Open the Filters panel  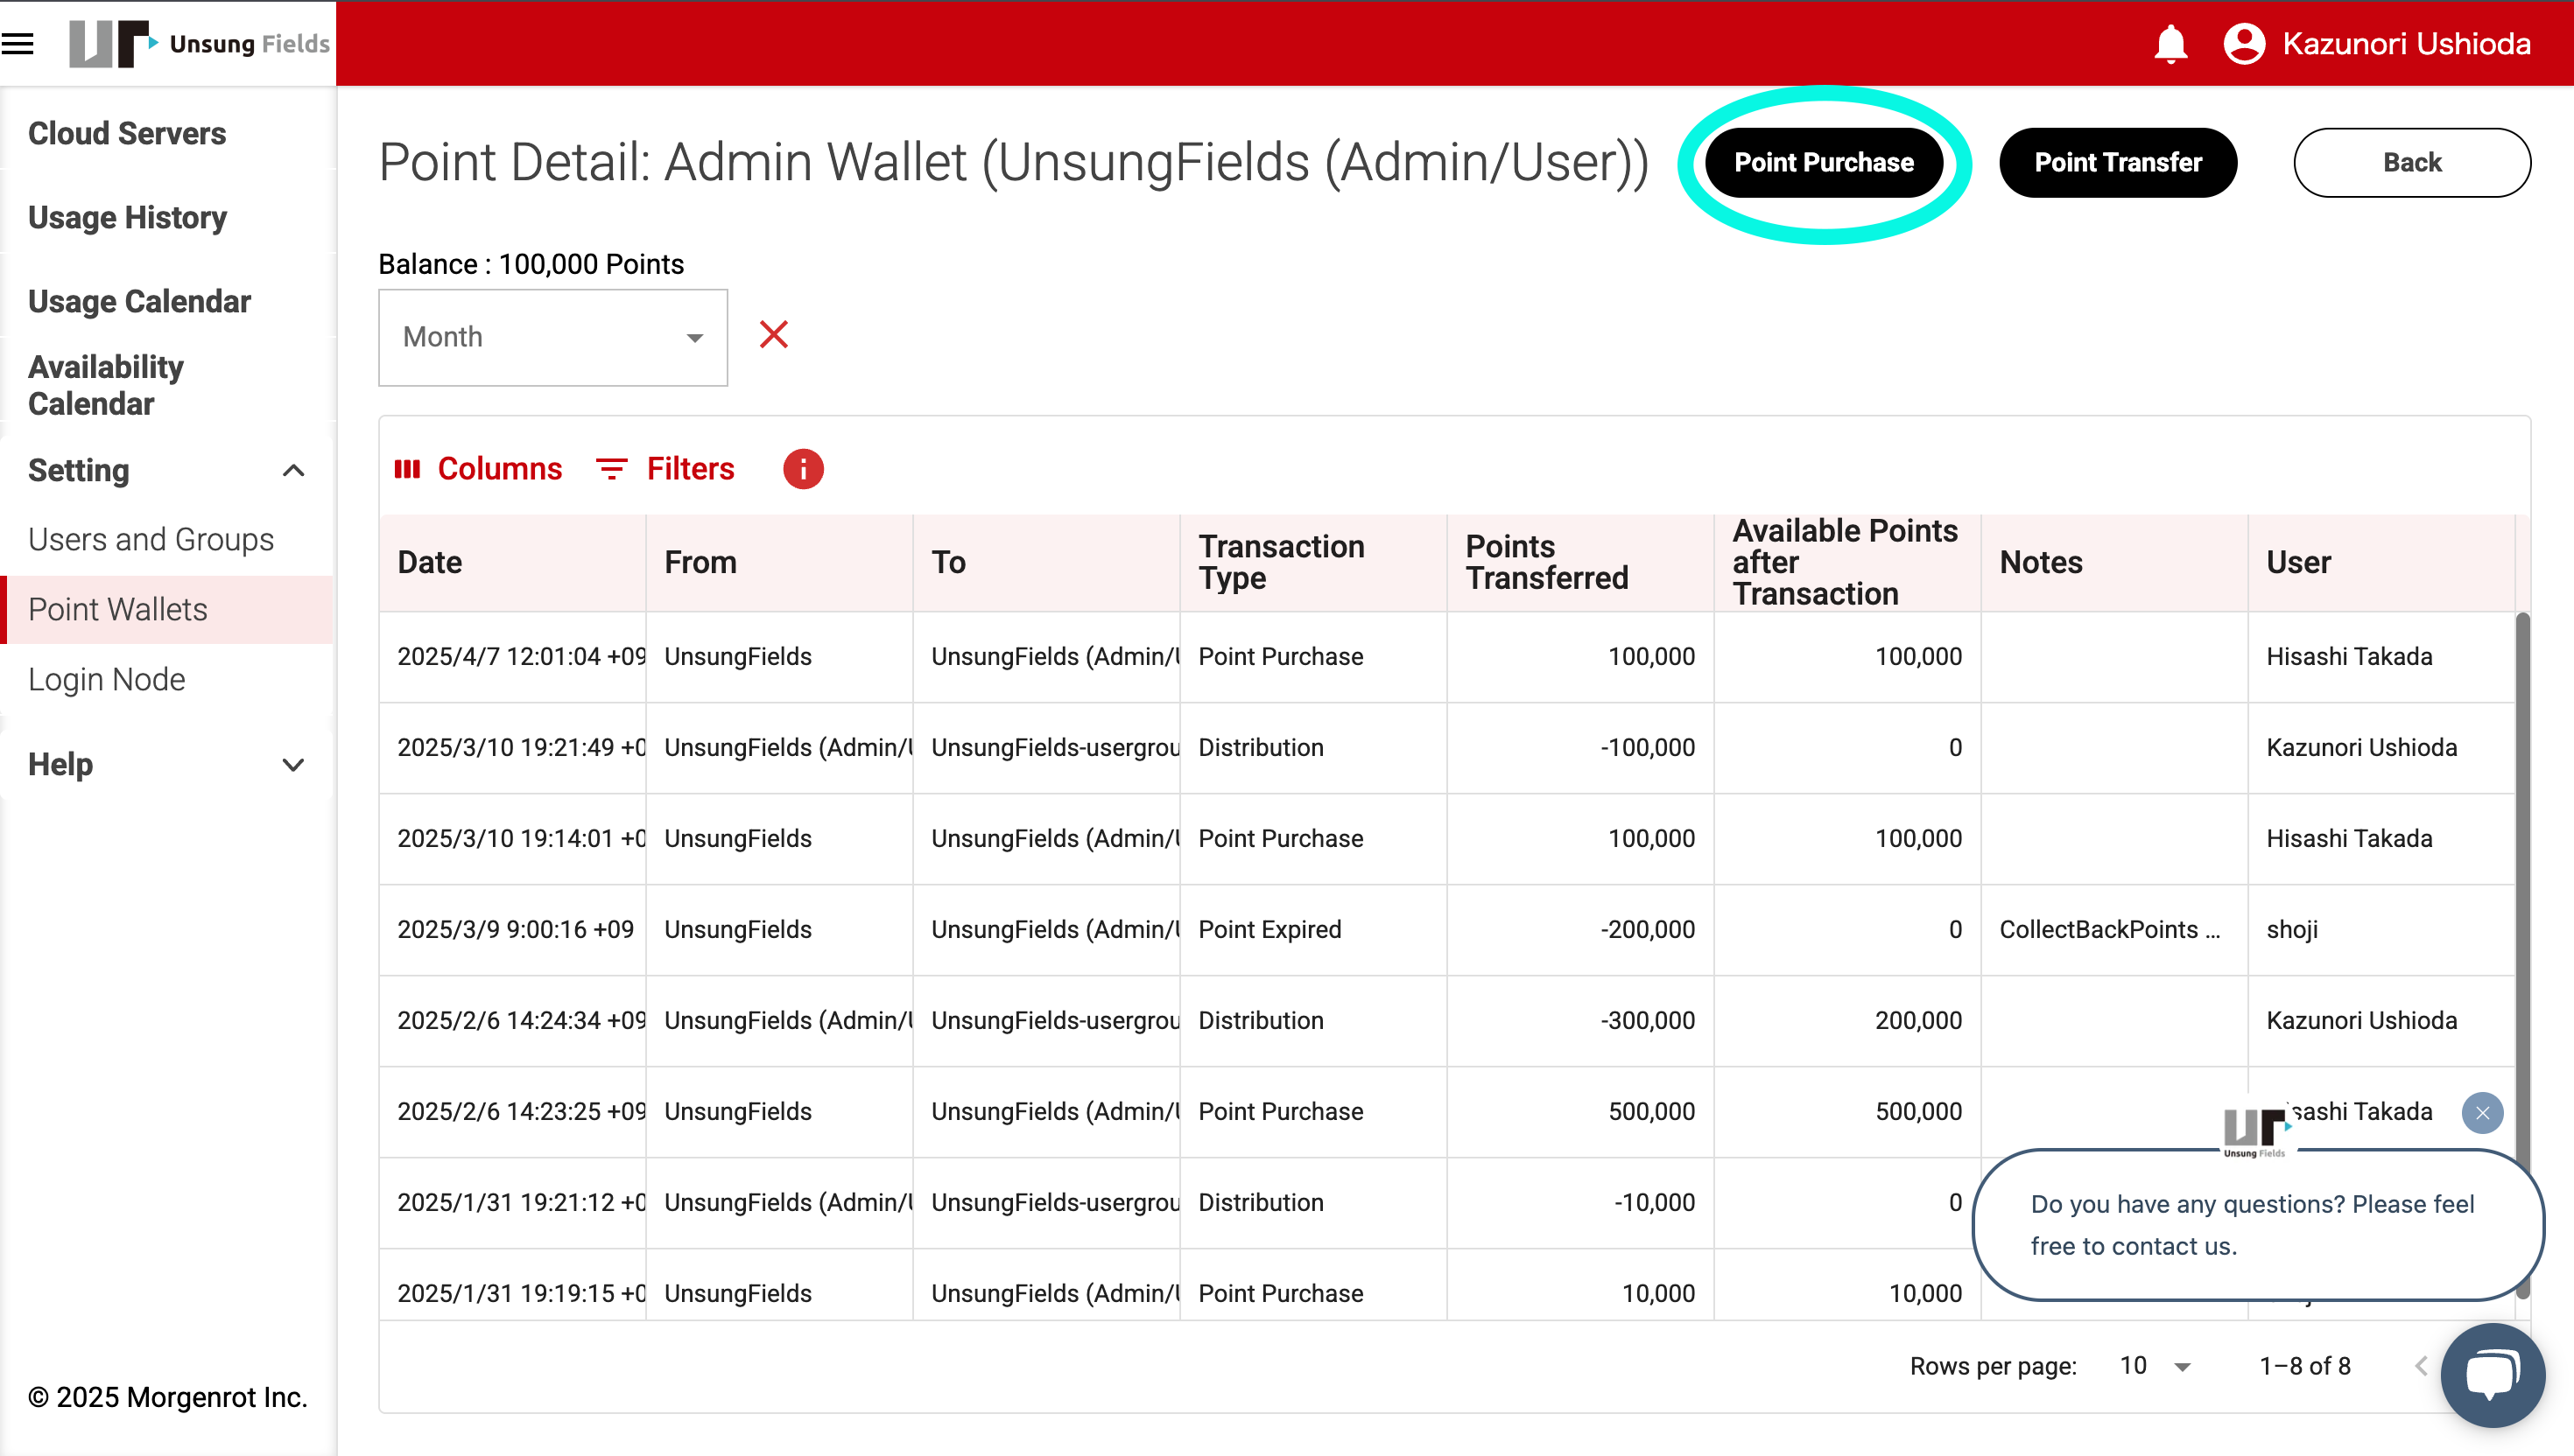click(x=665, y=469)
